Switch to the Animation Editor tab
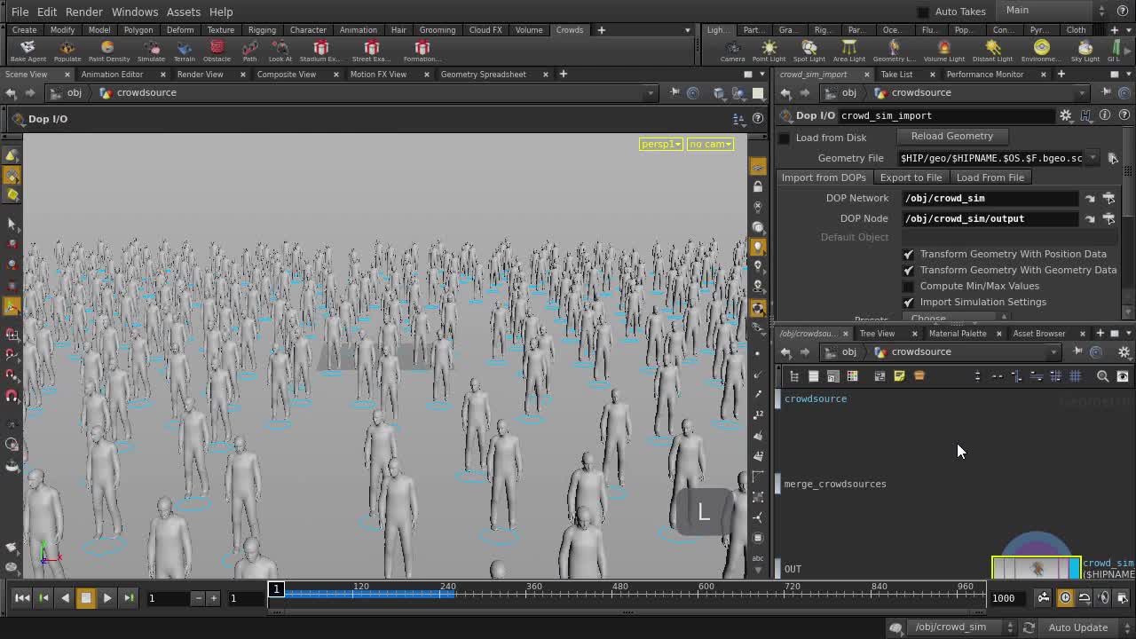 [112, 75]
